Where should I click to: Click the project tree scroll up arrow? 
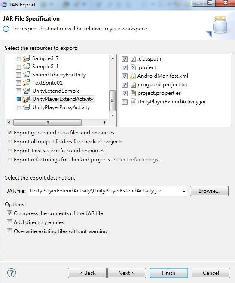[113, 58]
